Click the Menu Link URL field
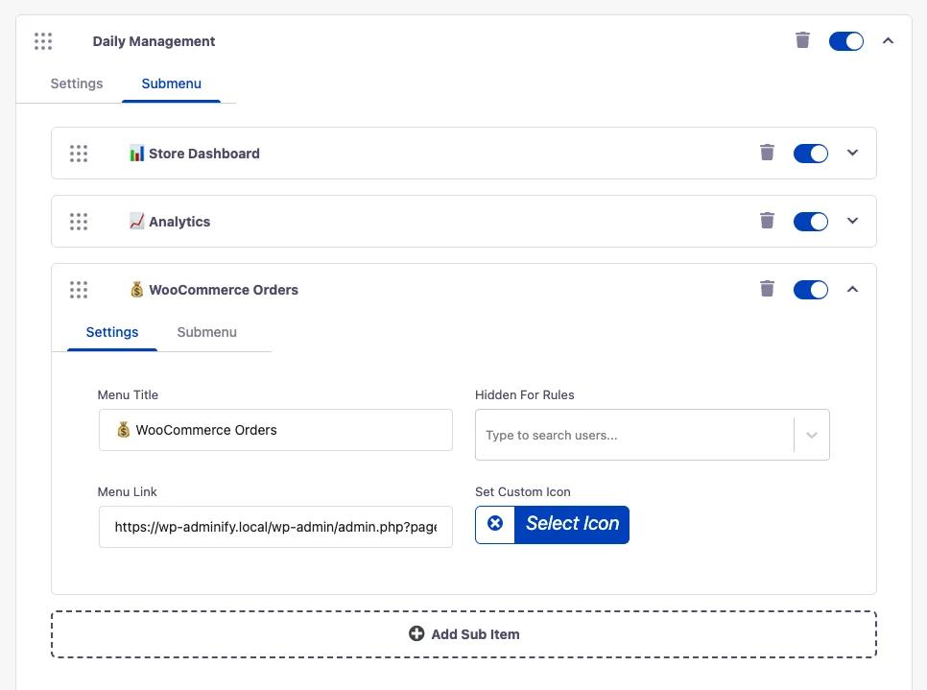 (275, 527)
